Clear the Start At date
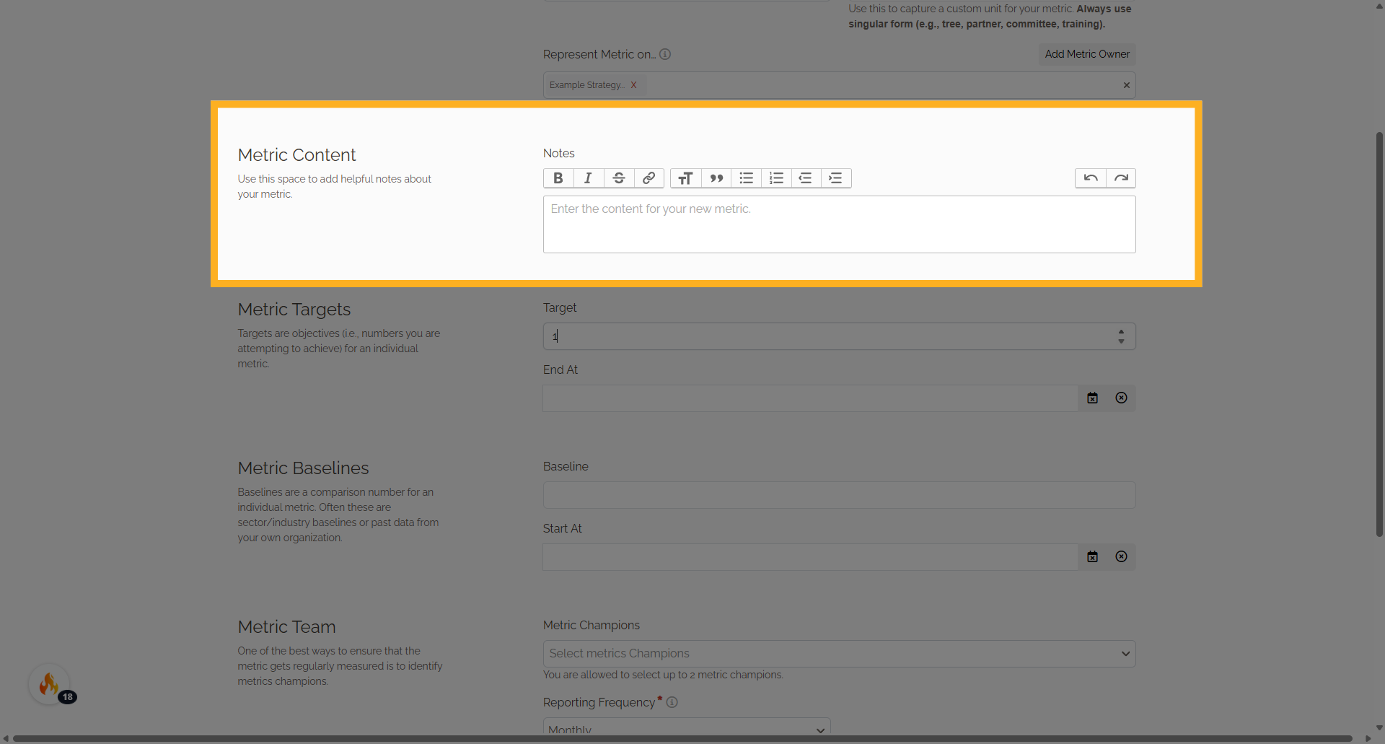The image size is (1385, 744). (1122, 557)
